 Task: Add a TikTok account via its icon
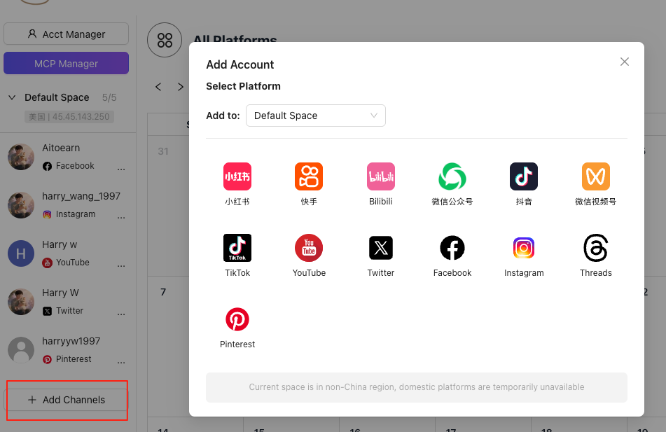pos(237,248)
